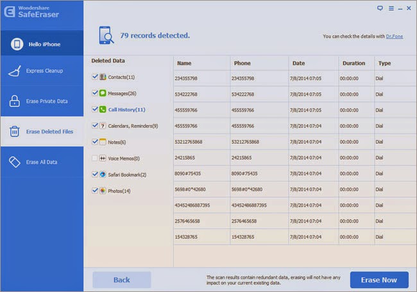Click the Erase All Data eraser icon
Screen dimensions: 417x292
(x=14, y=162)
